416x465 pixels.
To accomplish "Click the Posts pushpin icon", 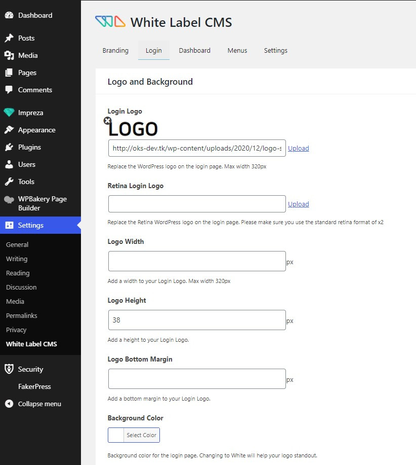I will coord(9,38).
